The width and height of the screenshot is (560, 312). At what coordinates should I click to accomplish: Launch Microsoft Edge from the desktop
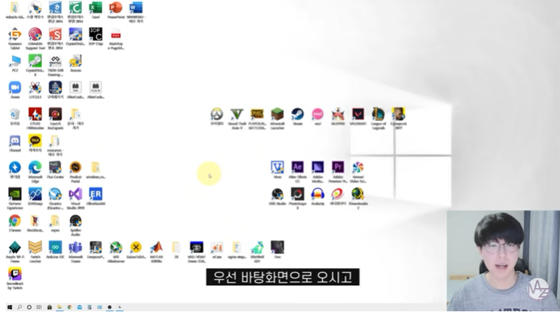35,172
